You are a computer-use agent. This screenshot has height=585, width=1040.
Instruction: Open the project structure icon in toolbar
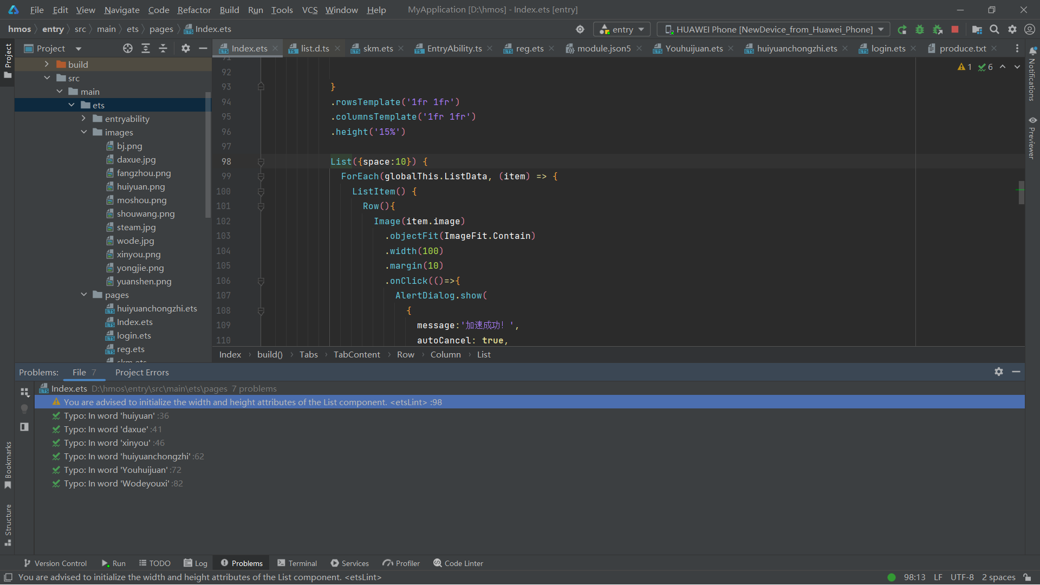pos(977,30)
